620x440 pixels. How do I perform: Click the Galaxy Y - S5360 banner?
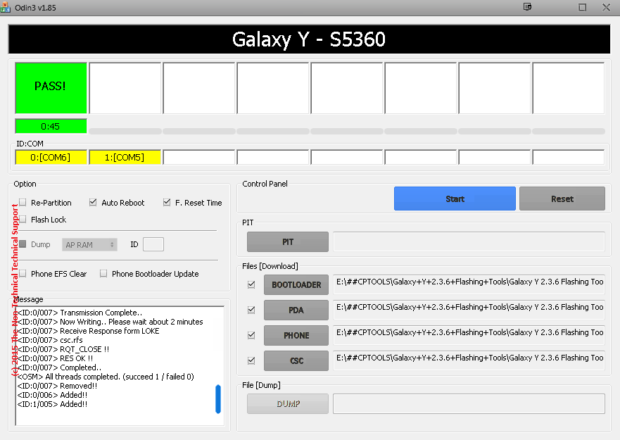[x=309, y=39]
